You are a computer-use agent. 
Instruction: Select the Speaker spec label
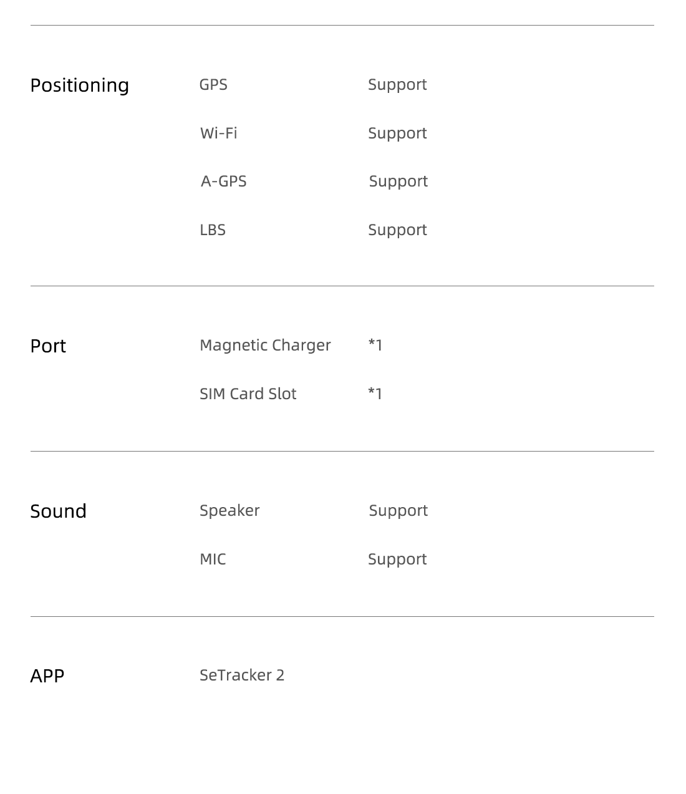coord(229,511)
